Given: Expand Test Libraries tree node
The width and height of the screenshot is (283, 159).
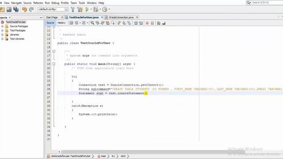Looking at the screenshot, I should [2, 39].
